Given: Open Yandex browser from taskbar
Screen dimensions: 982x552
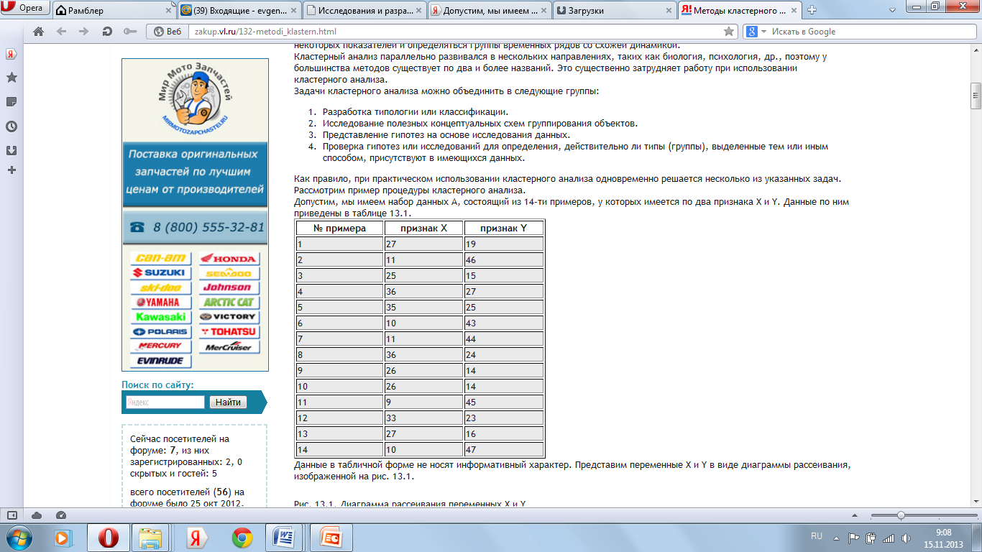Looking at the screenshot, I should coord(196,538).
